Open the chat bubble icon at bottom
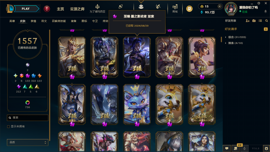Screen dimensions: 270x152 pyautogui.click(x=227, y=148)
